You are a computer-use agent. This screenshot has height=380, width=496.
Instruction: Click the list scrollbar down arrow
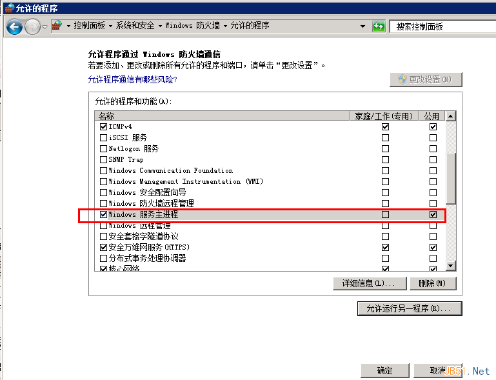[x=450, y=265]
